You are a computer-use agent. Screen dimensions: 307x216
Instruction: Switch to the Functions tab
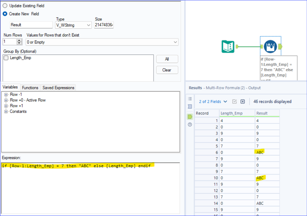click(x=30, y=87)
